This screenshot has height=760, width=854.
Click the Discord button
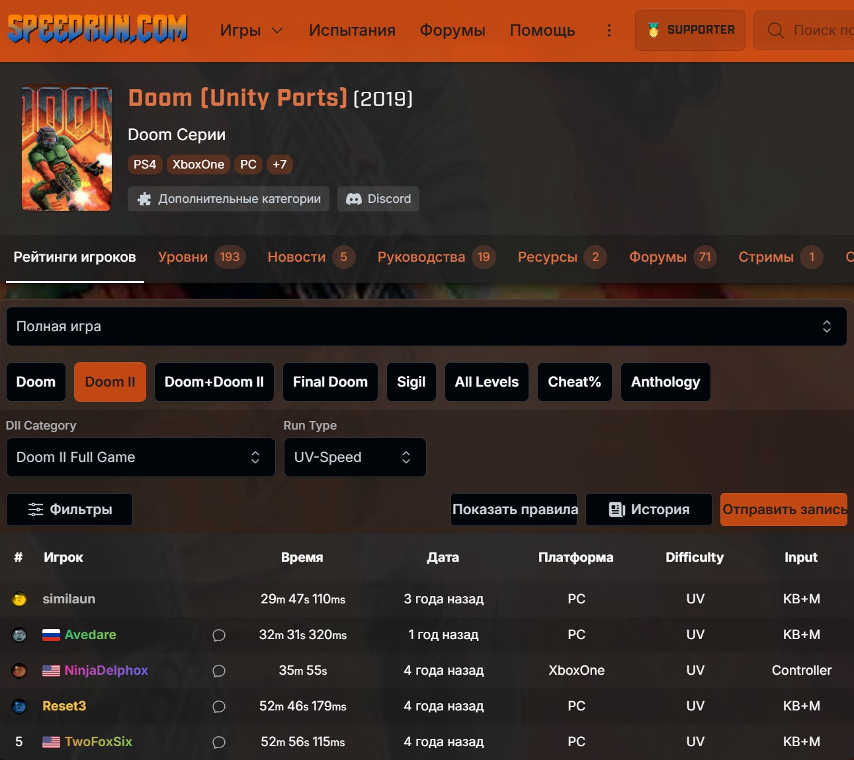[x=378, y=199]
